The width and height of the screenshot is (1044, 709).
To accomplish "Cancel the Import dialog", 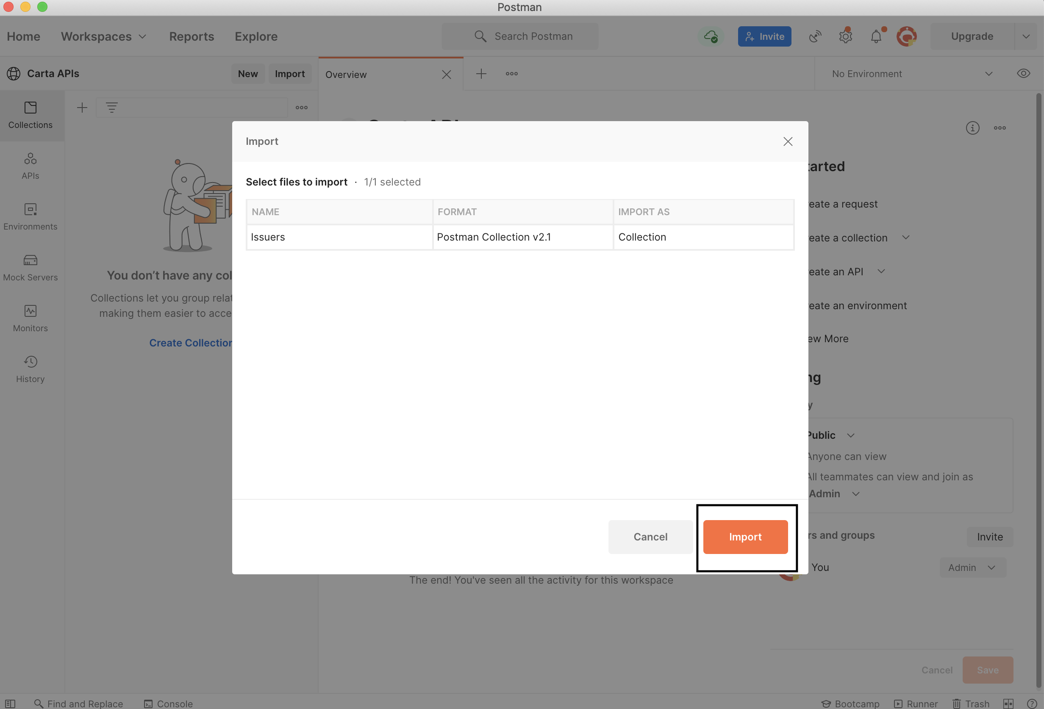I will point(650,537).
